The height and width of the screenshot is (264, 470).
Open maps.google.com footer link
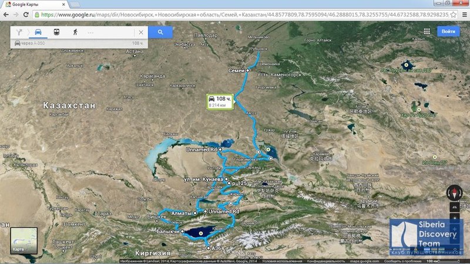click(x=364, y=261)
